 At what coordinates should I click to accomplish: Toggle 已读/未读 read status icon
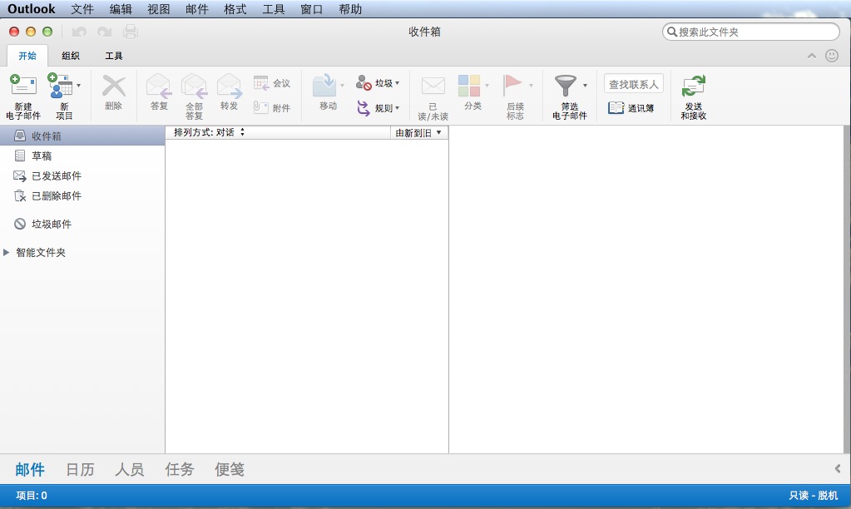tap(433, 86)
